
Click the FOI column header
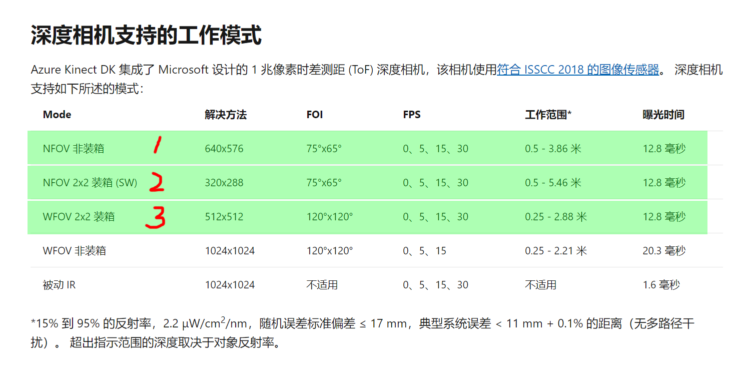click(314, 114)
